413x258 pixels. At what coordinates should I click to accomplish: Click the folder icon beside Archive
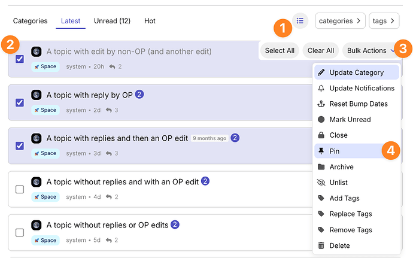click(x=321, y=167)
